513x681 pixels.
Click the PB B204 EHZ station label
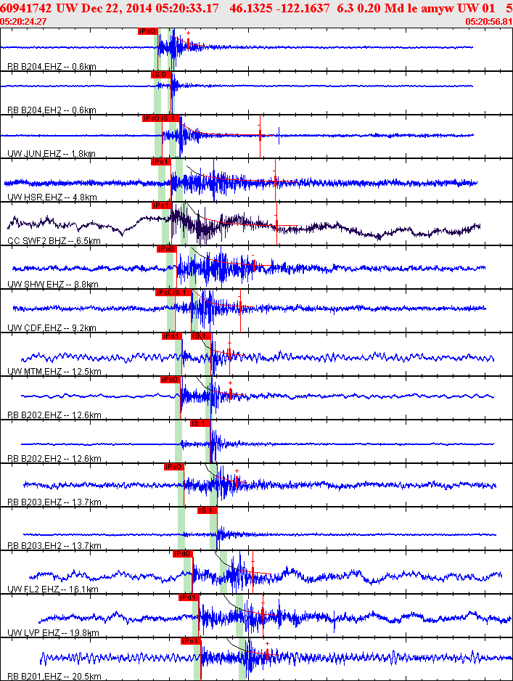[x=52, y=67]
